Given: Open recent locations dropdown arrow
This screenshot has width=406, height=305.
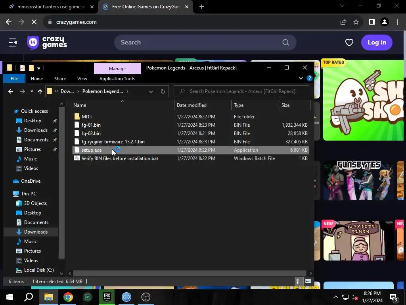Looking at the screenshot, I should pyautogui.click(x=32, y=91).
